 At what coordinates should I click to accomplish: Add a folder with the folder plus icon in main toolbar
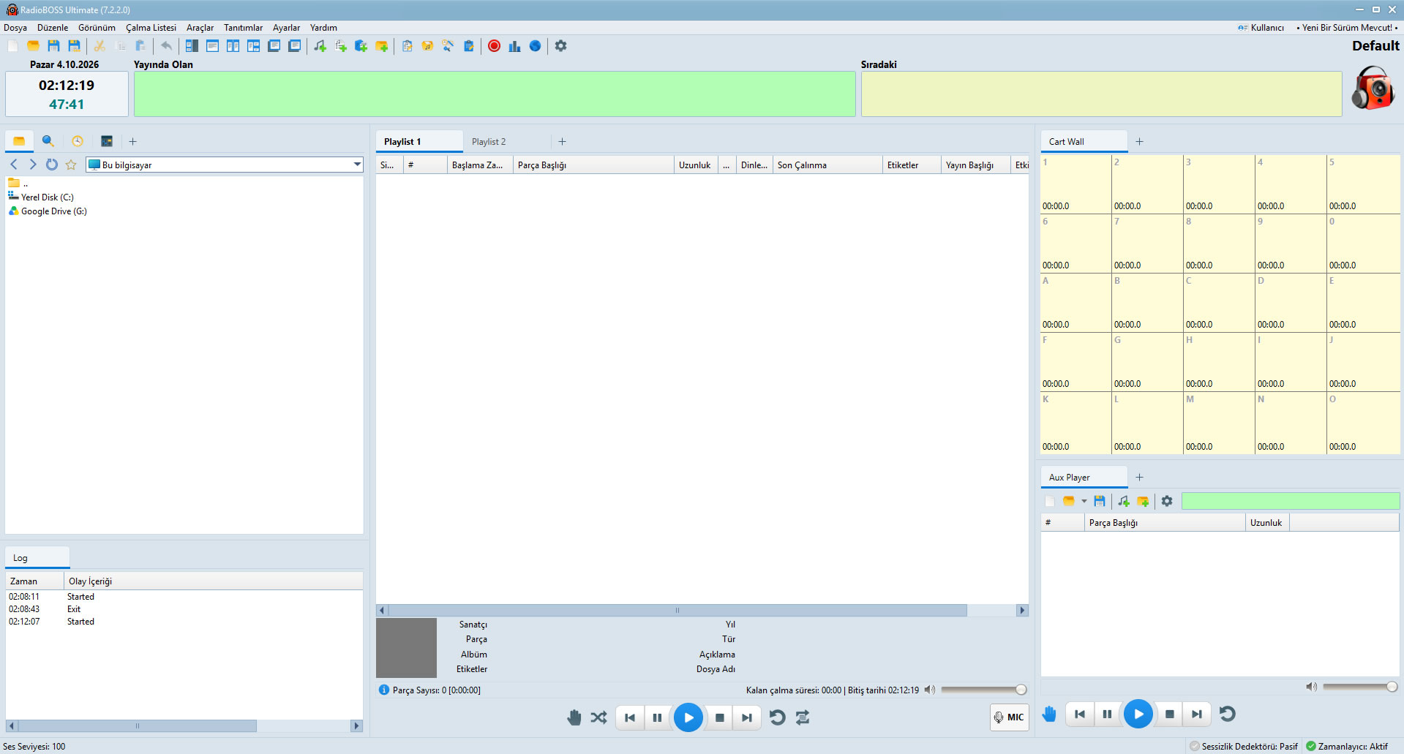coord(381,46)
